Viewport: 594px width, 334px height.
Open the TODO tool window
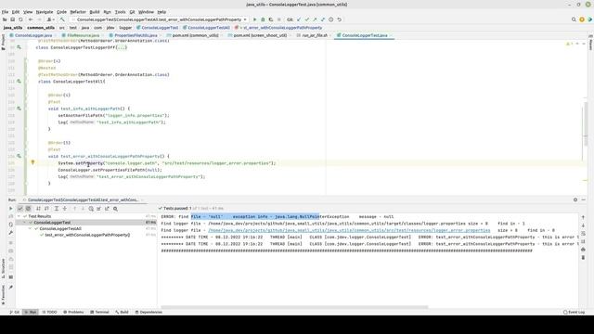(49, 312)
